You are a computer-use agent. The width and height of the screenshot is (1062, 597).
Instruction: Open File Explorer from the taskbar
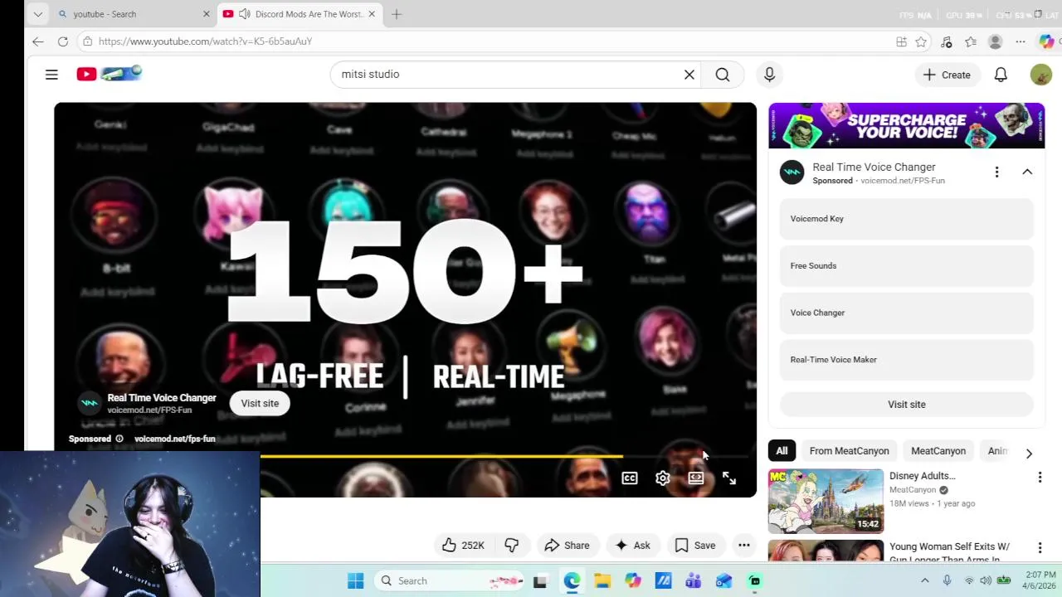(602, 581)
